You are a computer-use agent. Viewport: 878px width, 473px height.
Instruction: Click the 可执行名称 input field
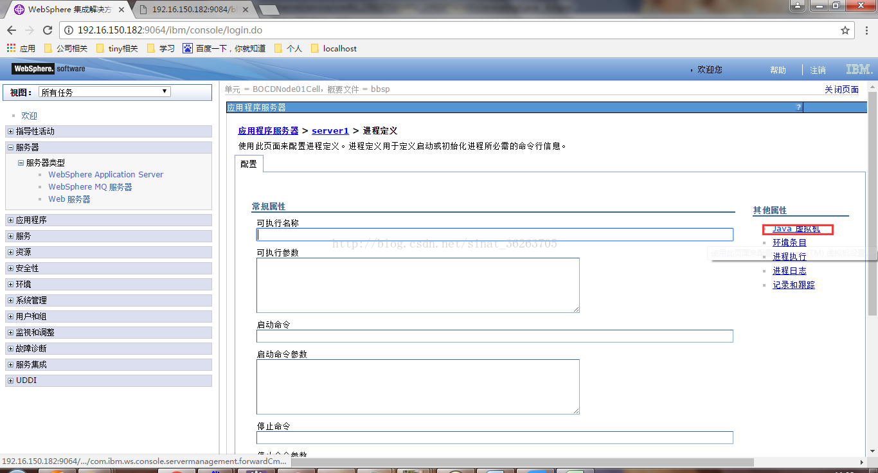495,235
